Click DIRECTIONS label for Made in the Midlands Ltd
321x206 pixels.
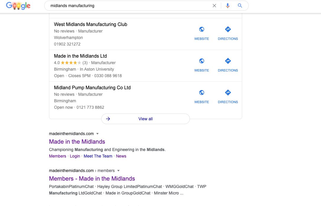click(x=228, y=70)
